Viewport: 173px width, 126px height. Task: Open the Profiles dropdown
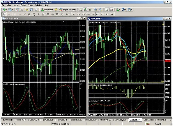(11, 10)
